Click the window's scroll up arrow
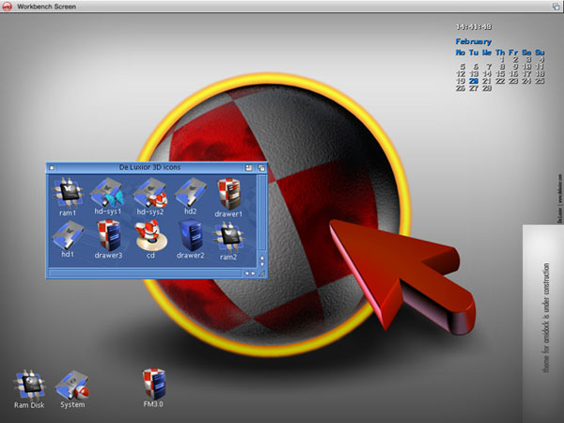The height and width of the screenshot is (423, 564). click(x=262, y=258)
